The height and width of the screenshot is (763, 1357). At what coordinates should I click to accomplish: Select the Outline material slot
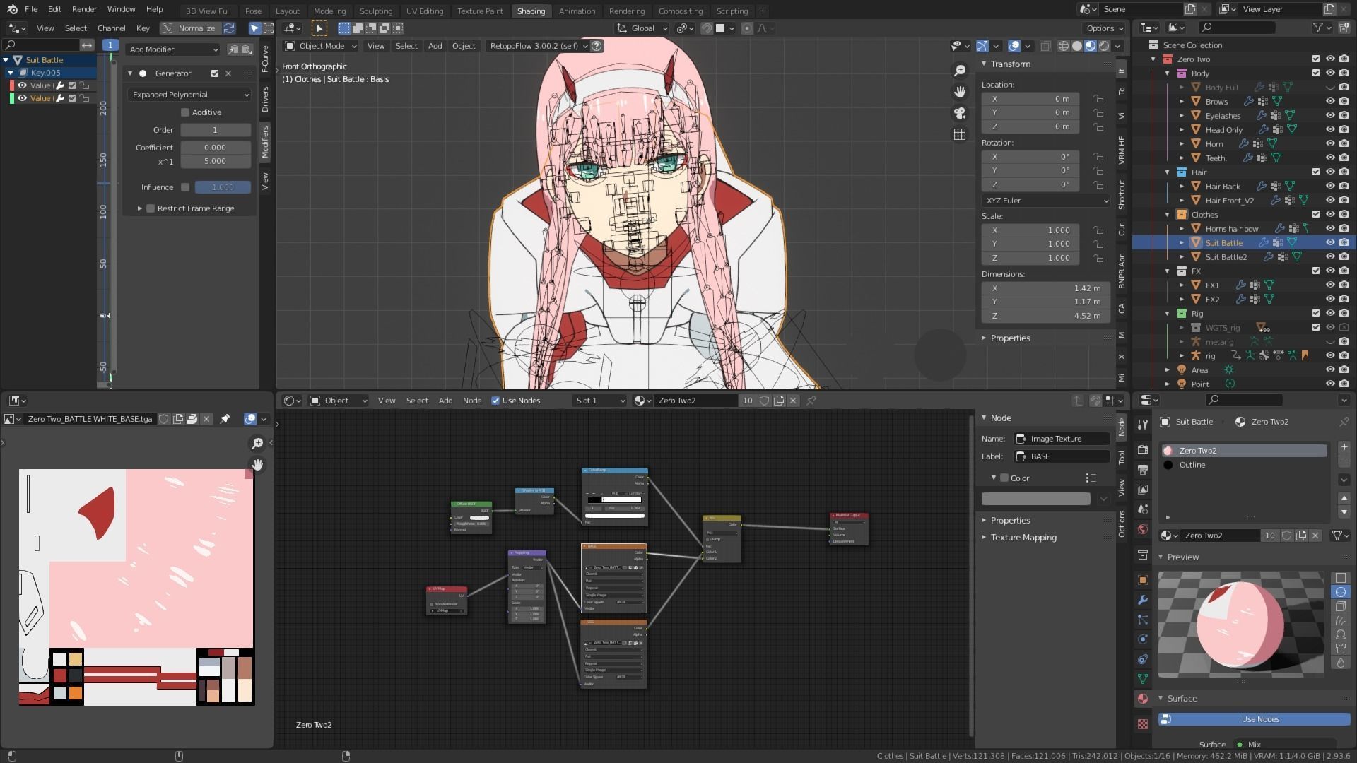[1245, 465]
